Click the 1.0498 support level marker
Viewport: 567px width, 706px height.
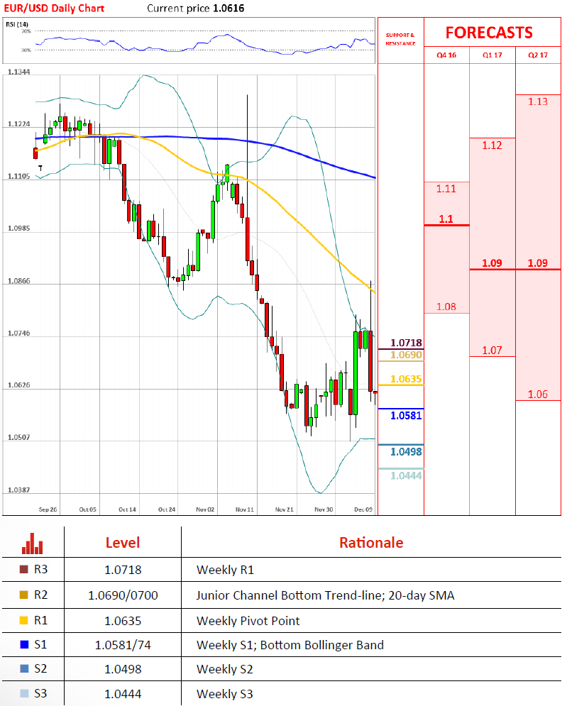pyautogui.click(x=406, y=451)
